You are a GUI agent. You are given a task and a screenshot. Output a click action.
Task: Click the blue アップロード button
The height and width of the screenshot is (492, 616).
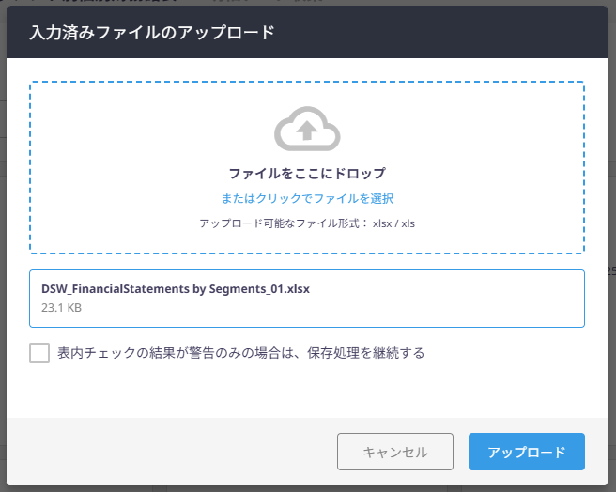(x=527, y=452)
